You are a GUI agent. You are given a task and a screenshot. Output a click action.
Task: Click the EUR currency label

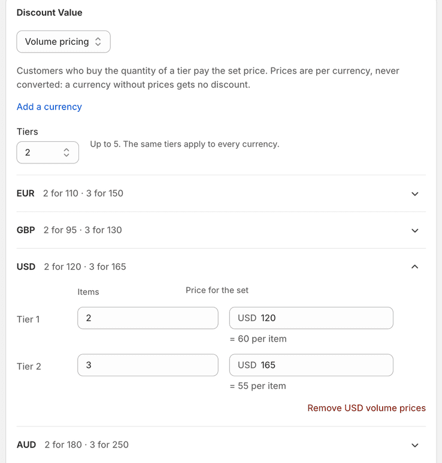(25, 193)
